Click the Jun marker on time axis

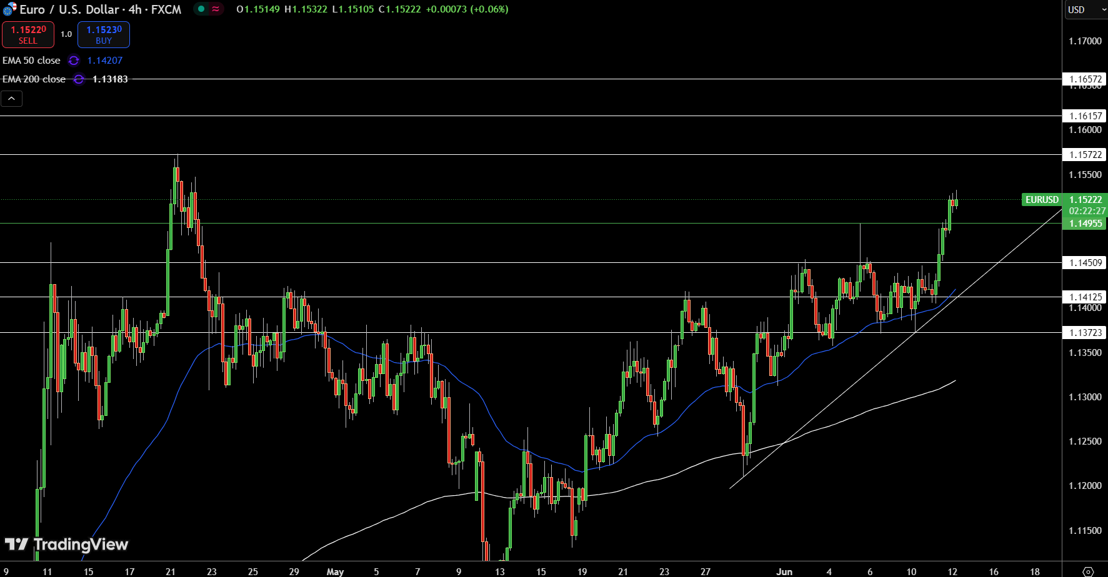coord(784,571)
